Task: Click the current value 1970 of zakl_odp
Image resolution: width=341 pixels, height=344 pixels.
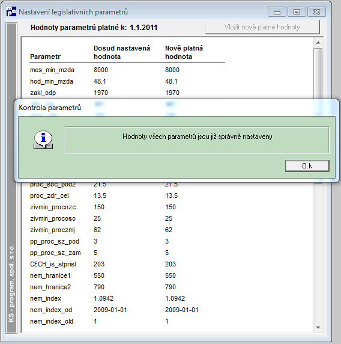Action: (101, 93)
